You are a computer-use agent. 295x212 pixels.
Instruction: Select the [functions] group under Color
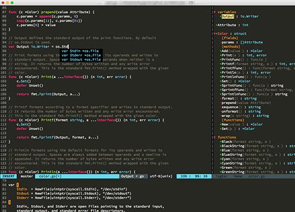tap(233, 120)
